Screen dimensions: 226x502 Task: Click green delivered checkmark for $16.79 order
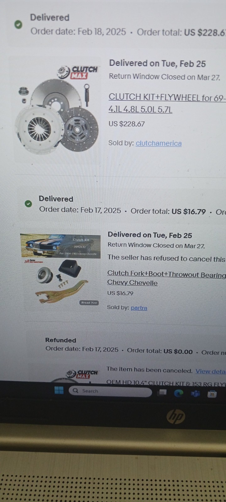[28, 204]
